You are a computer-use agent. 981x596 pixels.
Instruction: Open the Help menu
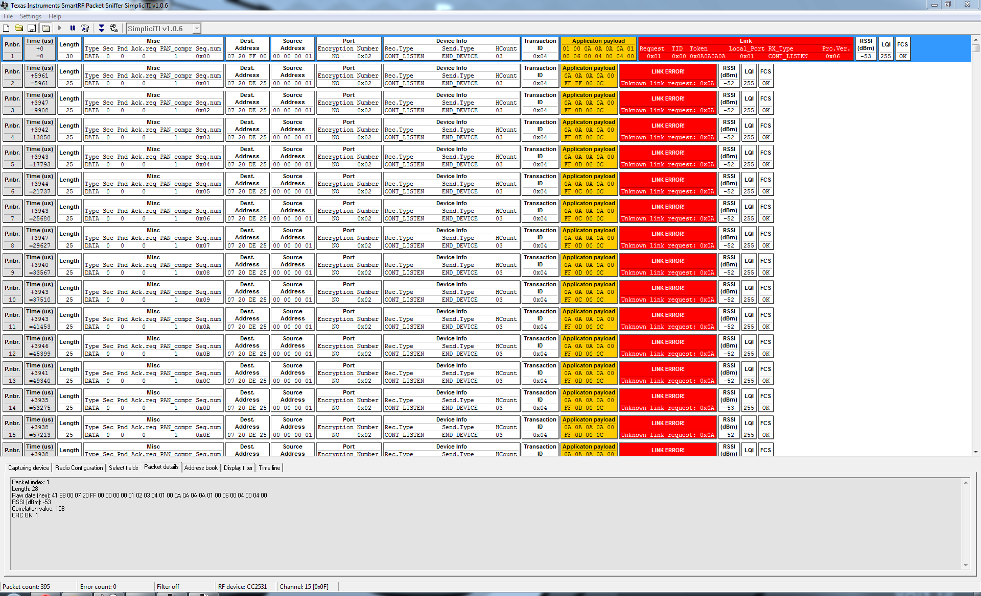55,16
